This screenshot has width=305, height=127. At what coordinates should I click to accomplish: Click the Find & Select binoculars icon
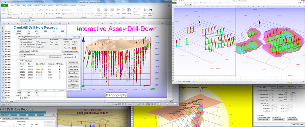[x=150, y=10]
